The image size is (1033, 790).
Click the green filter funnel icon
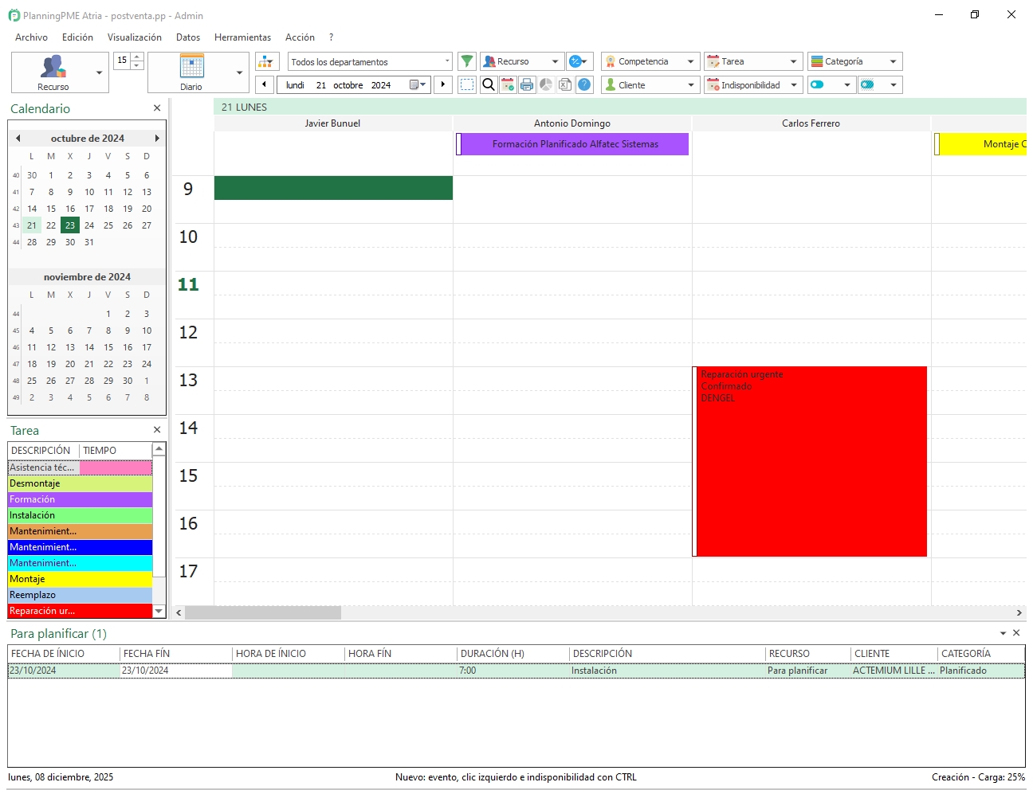[x=467, y=61]
